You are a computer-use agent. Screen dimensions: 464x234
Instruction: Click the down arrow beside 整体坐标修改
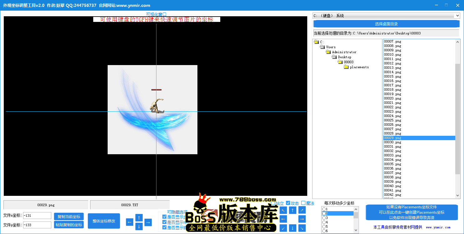139,226
